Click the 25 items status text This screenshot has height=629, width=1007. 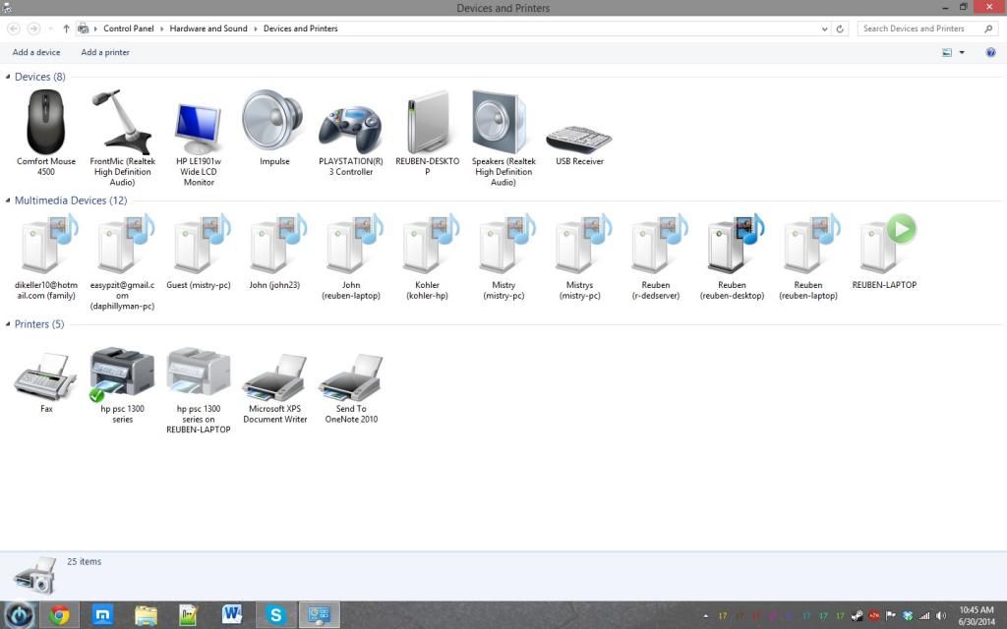click(85, 561)
